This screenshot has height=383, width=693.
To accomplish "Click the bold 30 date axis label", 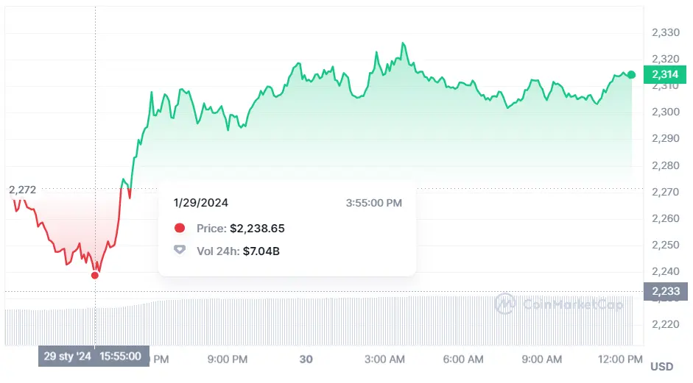I will [306, 359].
